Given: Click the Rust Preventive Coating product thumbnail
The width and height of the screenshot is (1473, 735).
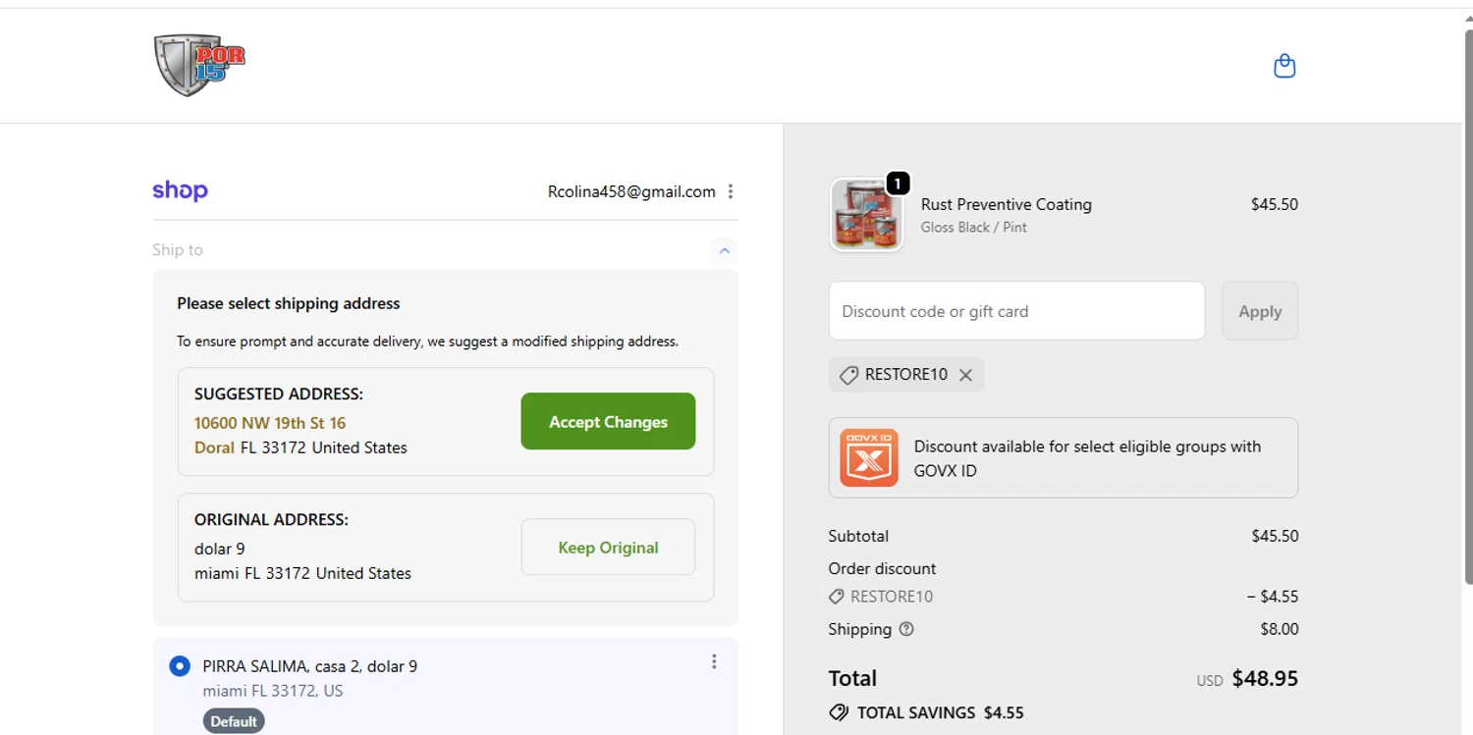Looking at the screenshot, I should (x=866, y=215).
